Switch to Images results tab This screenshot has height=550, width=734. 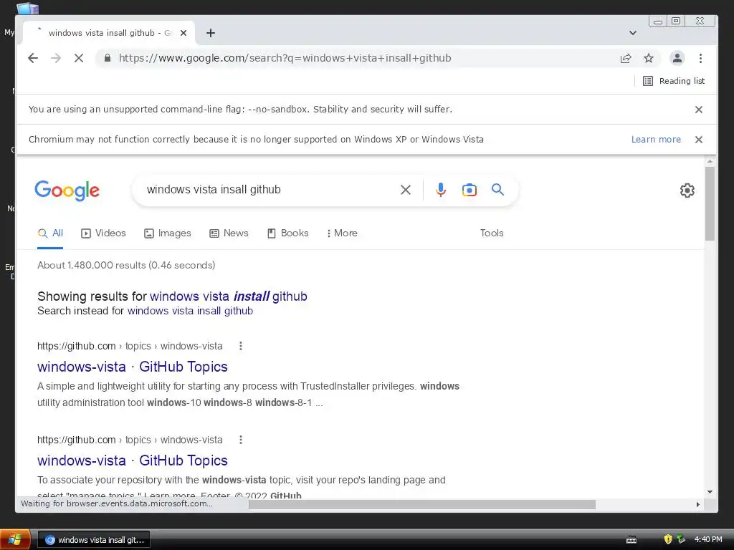click(168, 233)
